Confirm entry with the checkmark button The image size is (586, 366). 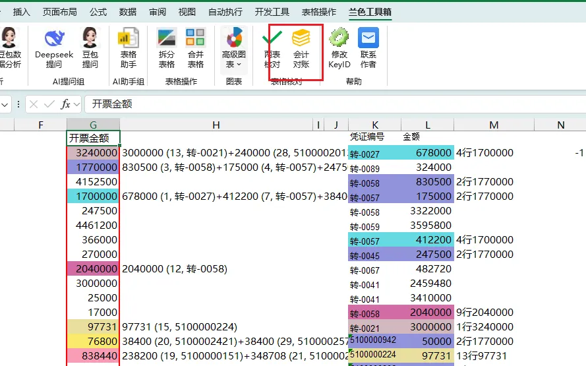click(49, 104)
